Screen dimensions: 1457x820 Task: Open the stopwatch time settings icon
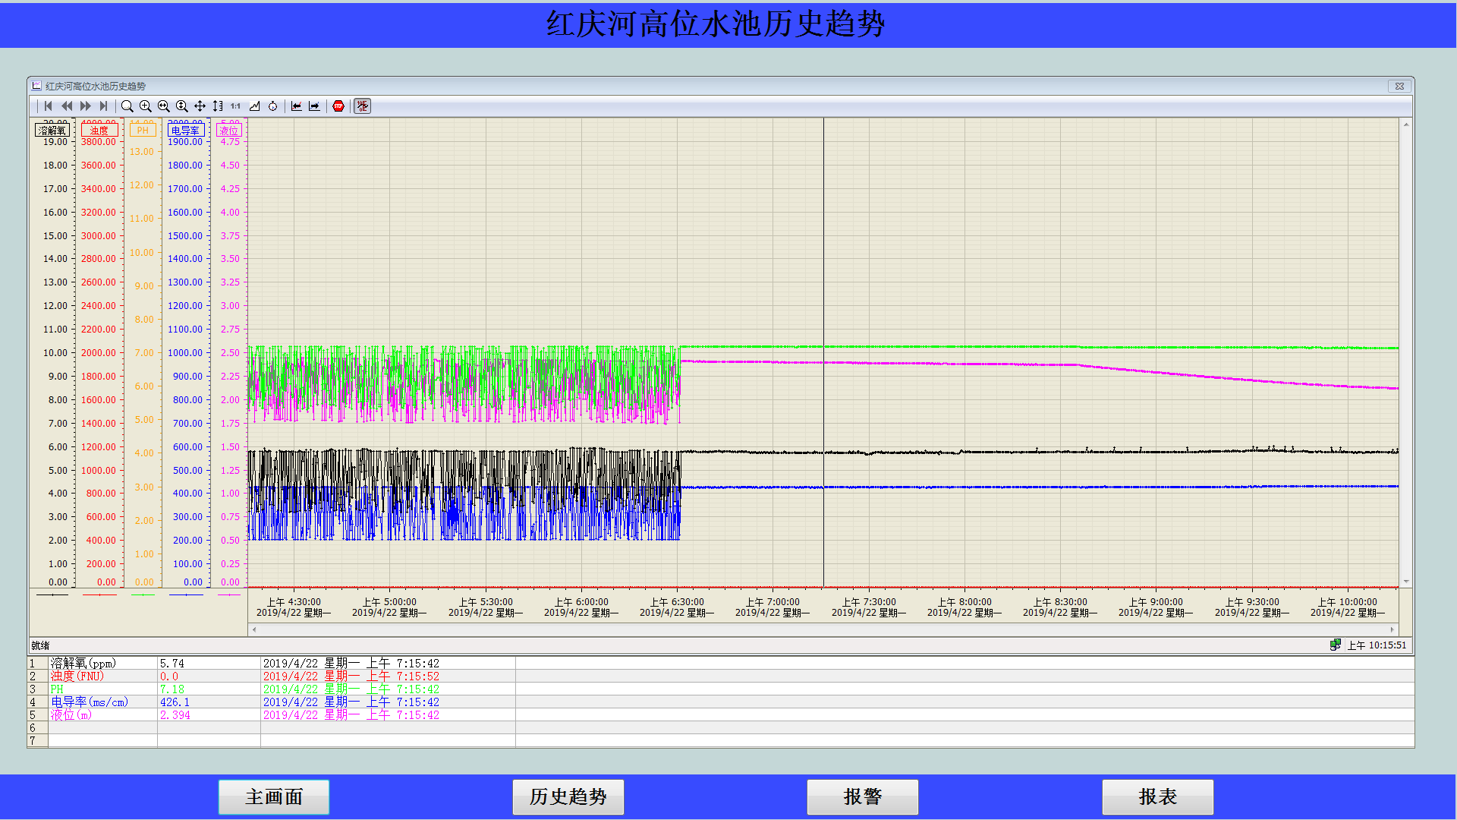(x=272, y=106)
